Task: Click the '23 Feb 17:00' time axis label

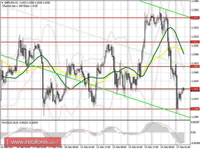Action: [x=151, y=147]
